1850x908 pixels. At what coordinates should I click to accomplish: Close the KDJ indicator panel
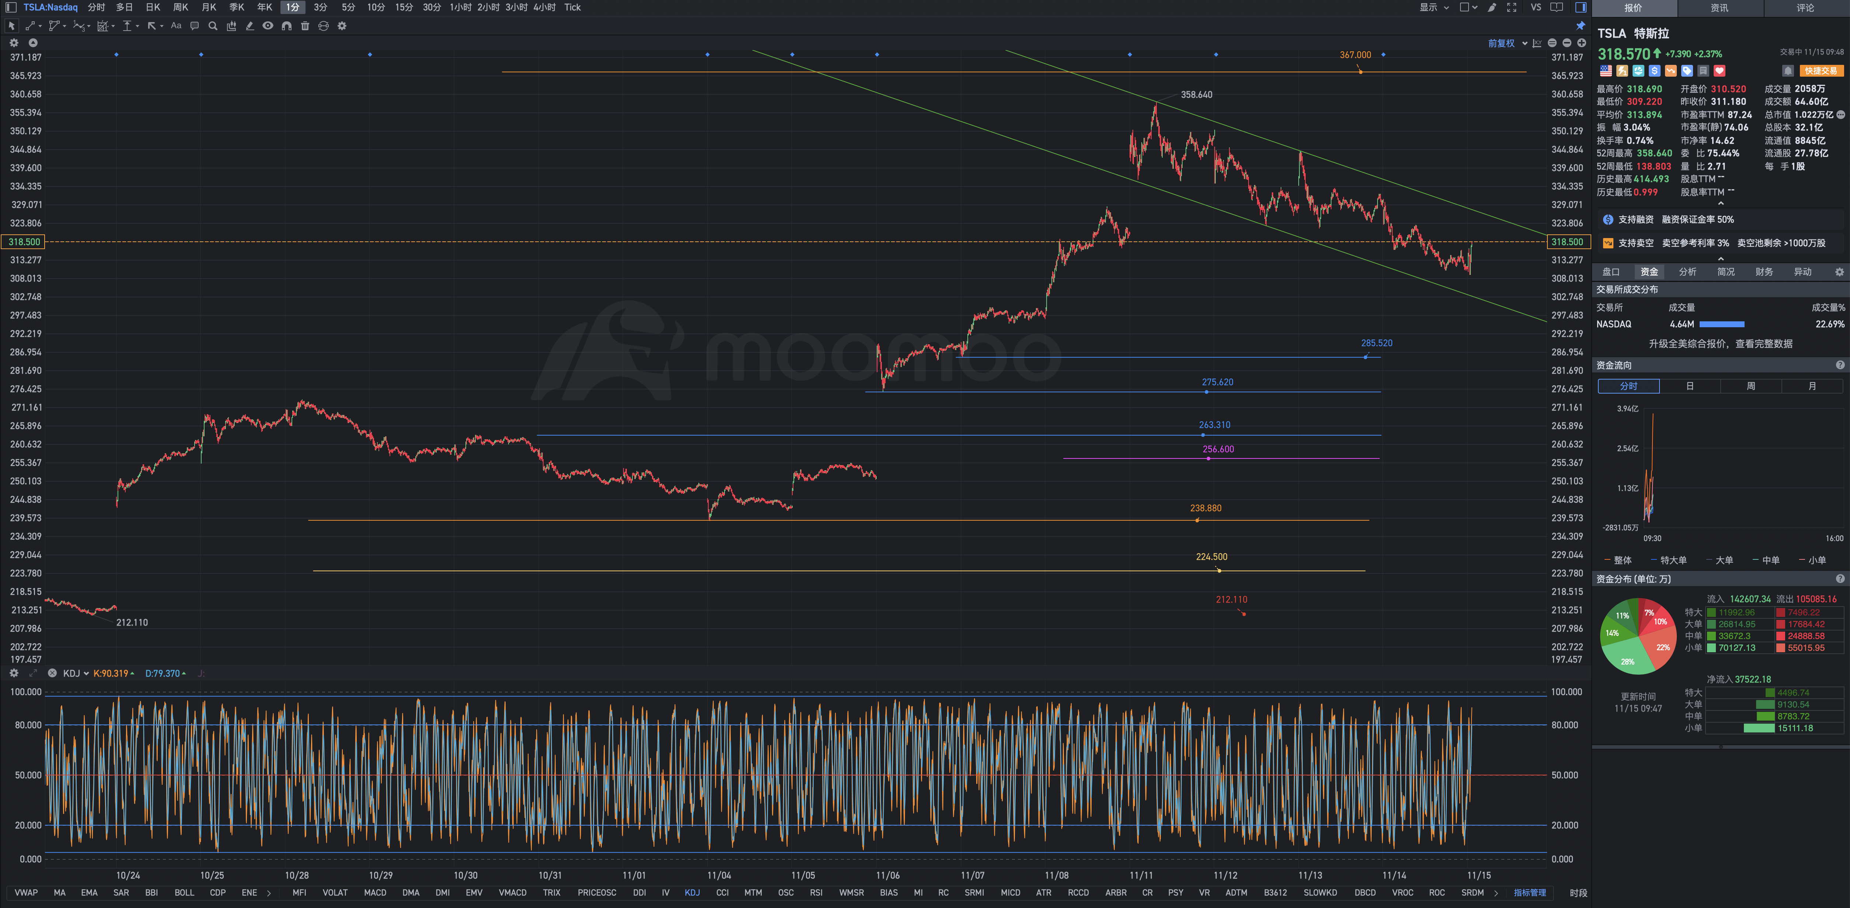52,673
